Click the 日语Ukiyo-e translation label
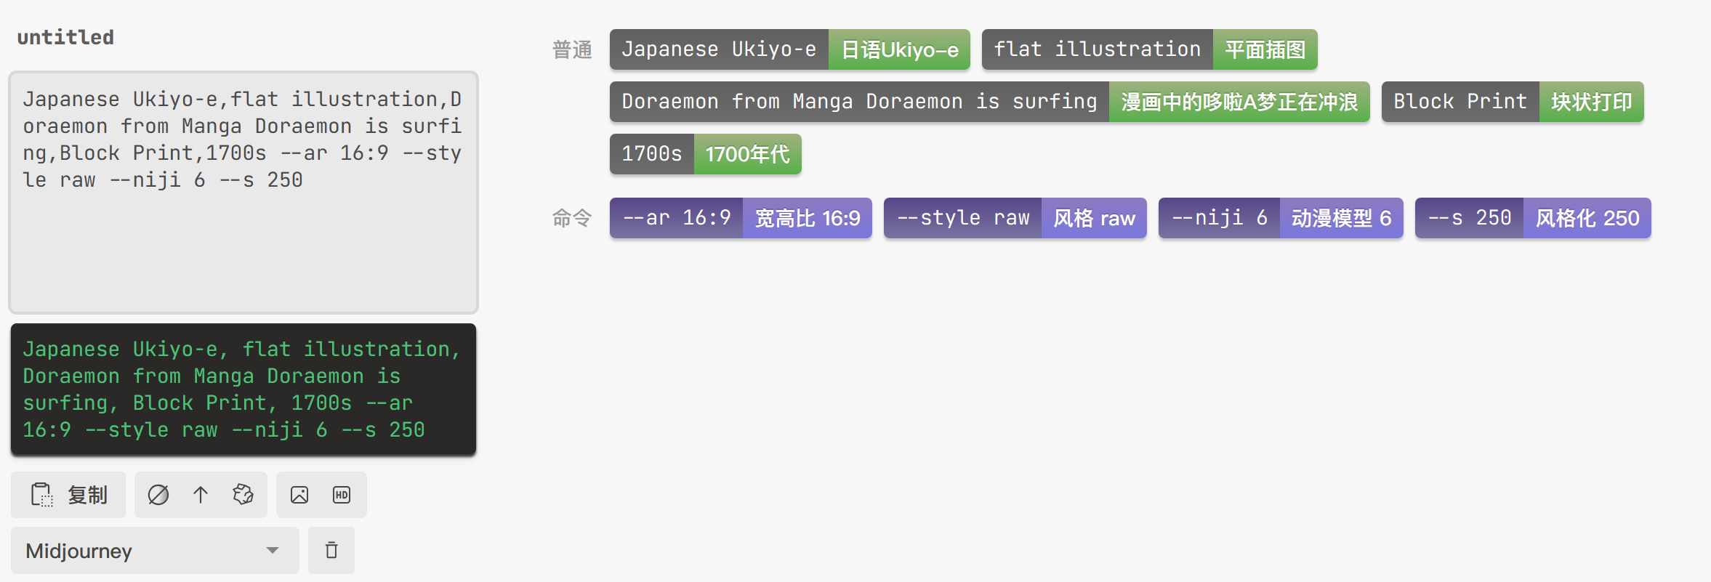 click(899, 49)
